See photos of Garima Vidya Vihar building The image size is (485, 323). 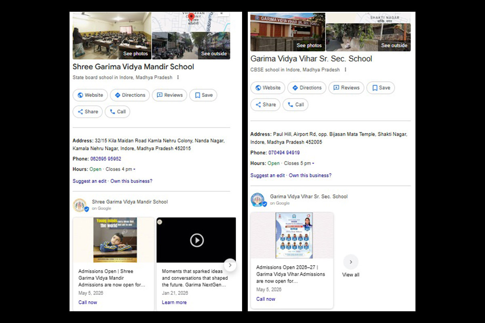[x=288, y=32]
